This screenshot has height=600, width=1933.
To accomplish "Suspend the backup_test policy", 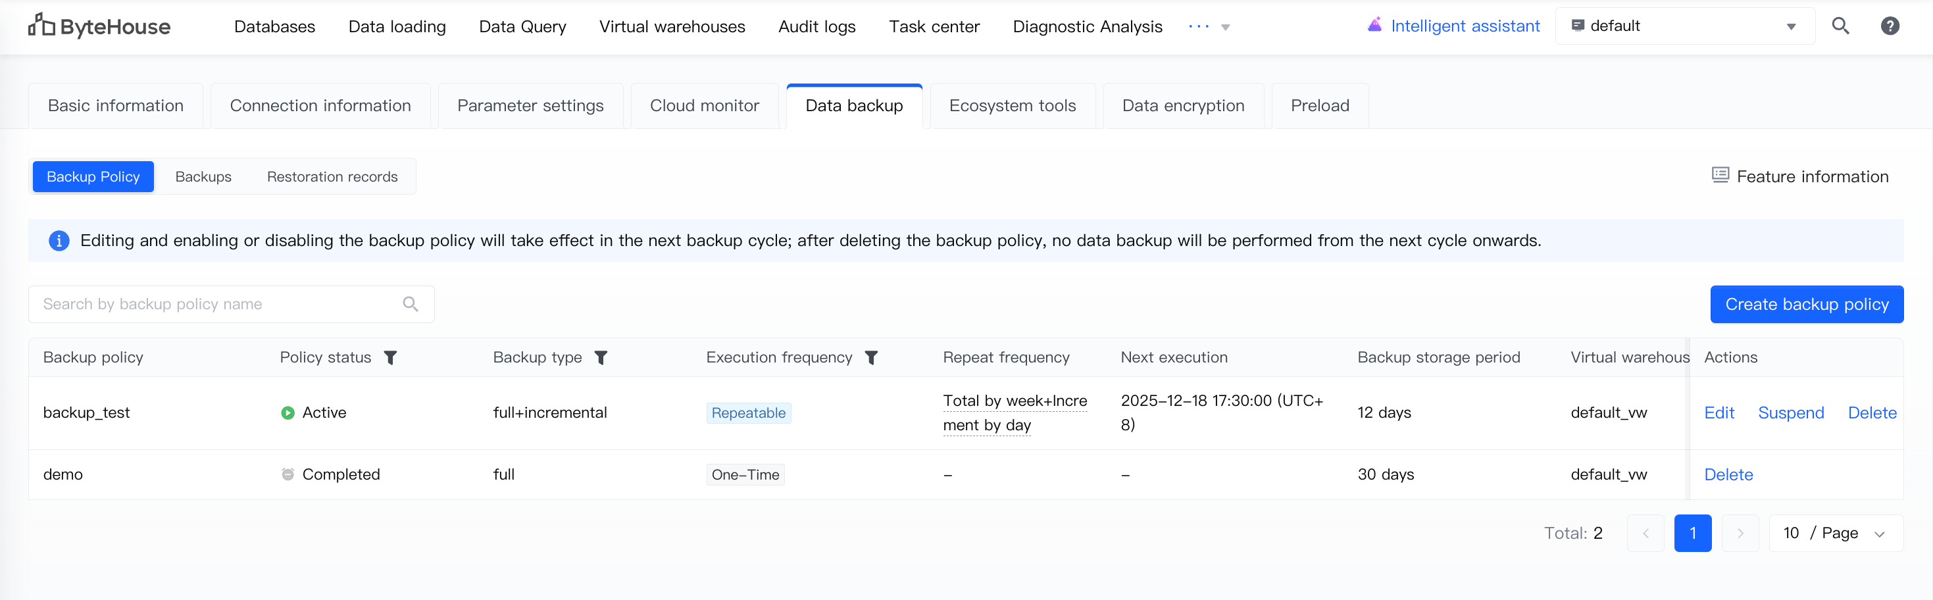I will tap(1790, 413).
